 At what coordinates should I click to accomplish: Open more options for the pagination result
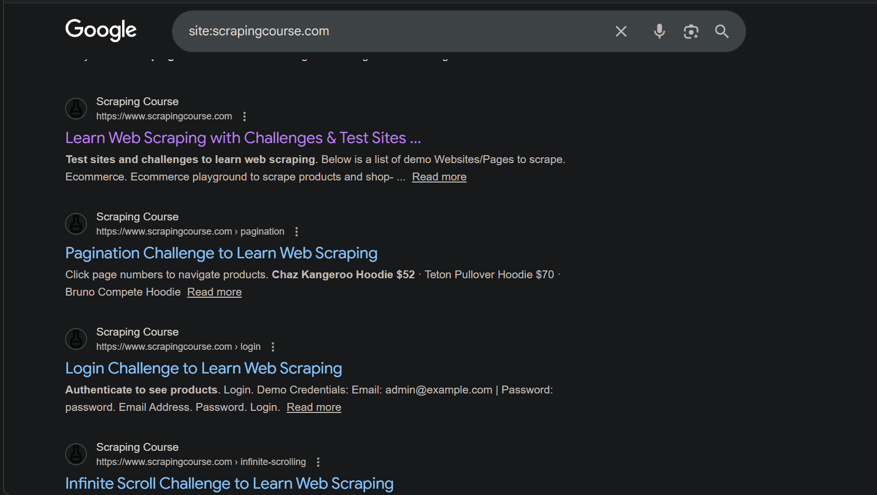296,231
